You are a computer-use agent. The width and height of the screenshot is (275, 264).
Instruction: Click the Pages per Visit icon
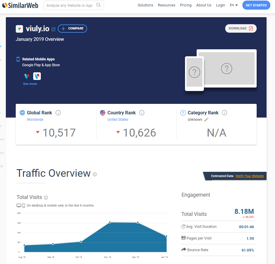(x=184, y=238)
